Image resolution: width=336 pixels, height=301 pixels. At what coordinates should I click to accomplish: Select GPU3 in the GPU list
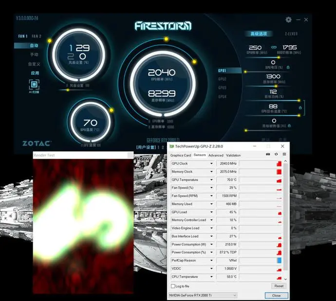pos(222,88)
